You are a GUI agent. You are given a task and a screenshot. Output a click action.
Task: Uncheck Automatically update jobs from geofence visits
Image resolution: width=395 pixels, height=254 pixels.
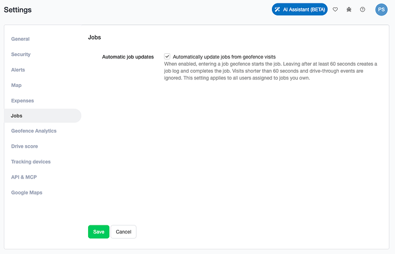click(167, 57)
